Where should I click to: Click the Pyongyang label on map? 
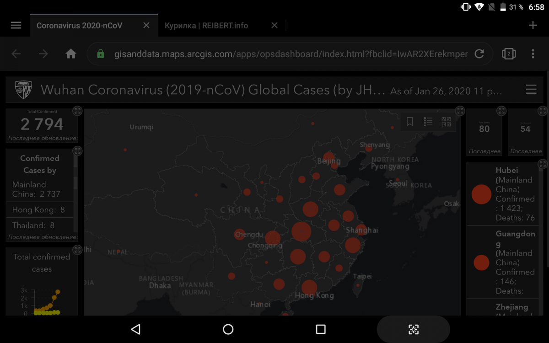tap(390, 166)
